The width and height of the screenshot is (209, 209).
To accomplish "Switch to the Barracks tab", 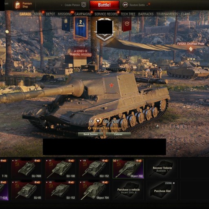I will pos(146,14).
